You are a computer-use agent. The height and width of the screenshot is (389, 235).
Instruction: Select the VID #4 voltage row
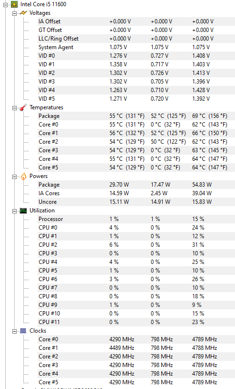pyautogui.click(x=136, y=90)
